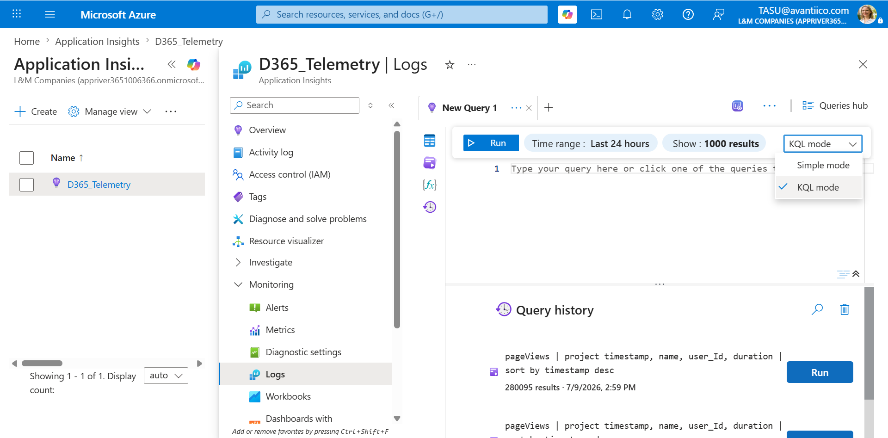Open Tags menu item
Screen dimensions: 888x438
pos(257,197)
